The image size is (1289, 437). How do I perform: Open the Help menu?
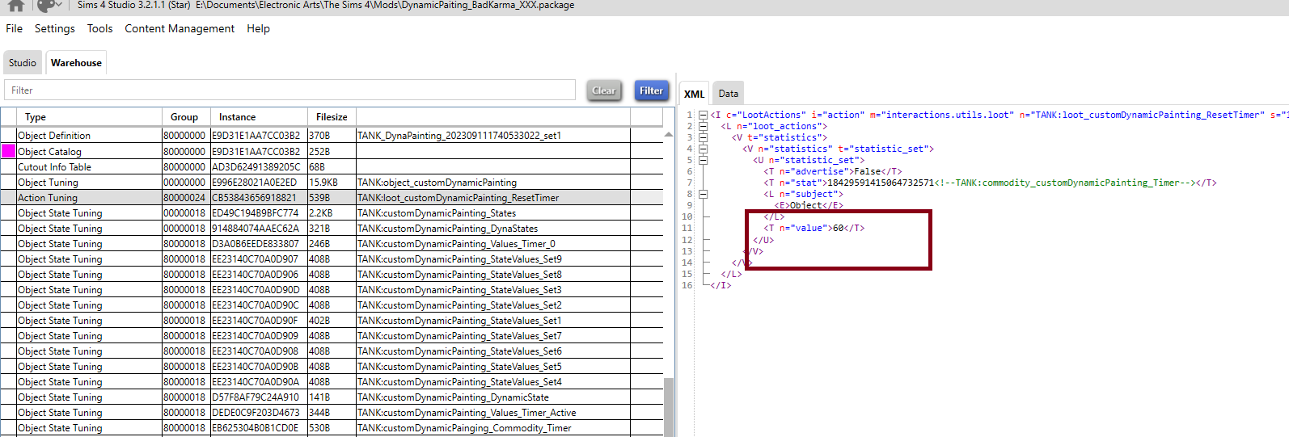(x=259, y=28)
